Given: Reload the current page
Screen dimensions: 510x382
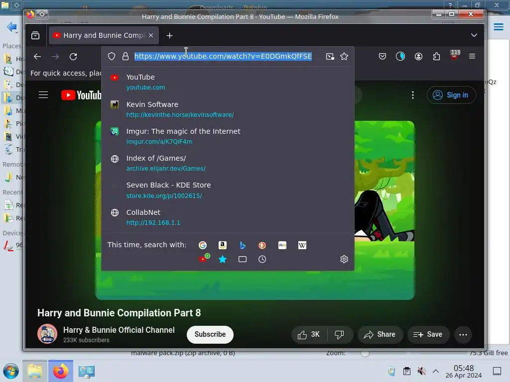Looking at the screenshot, I should point(73,57).
